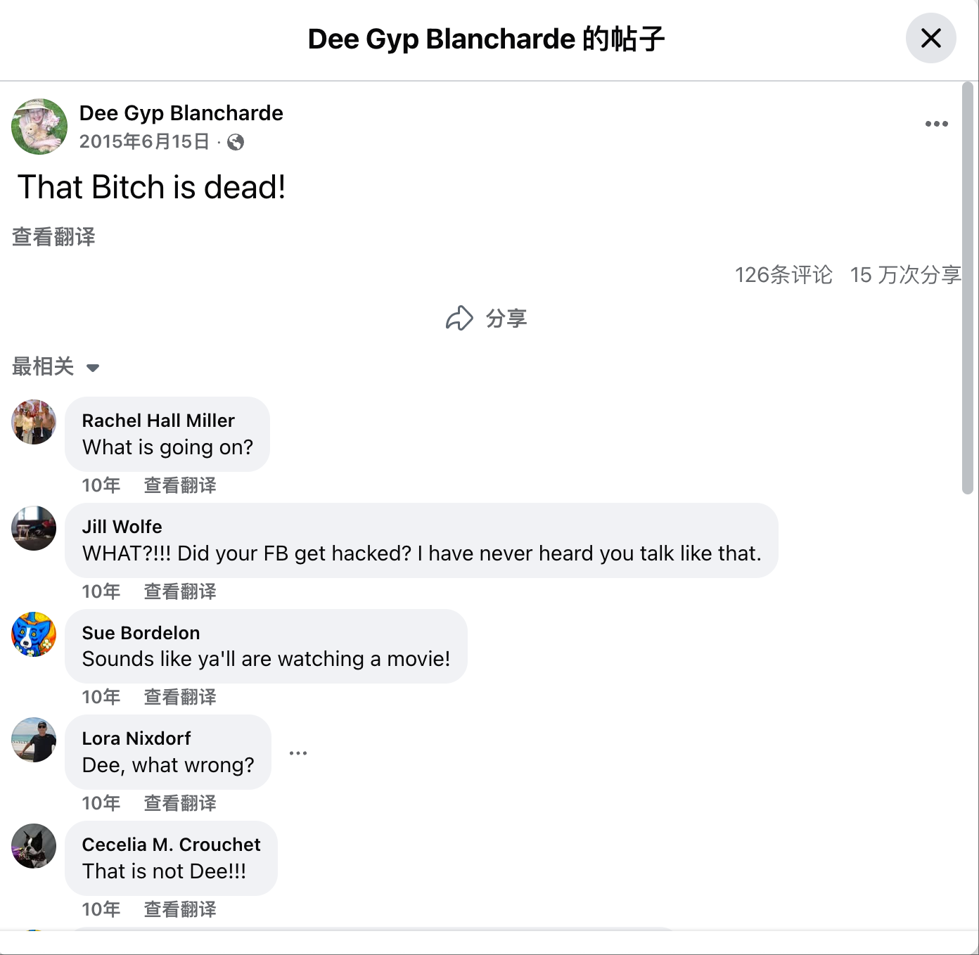Open Sue Bordelon's name link
This screenshot has height=955, width=979.
click(141, 633)
